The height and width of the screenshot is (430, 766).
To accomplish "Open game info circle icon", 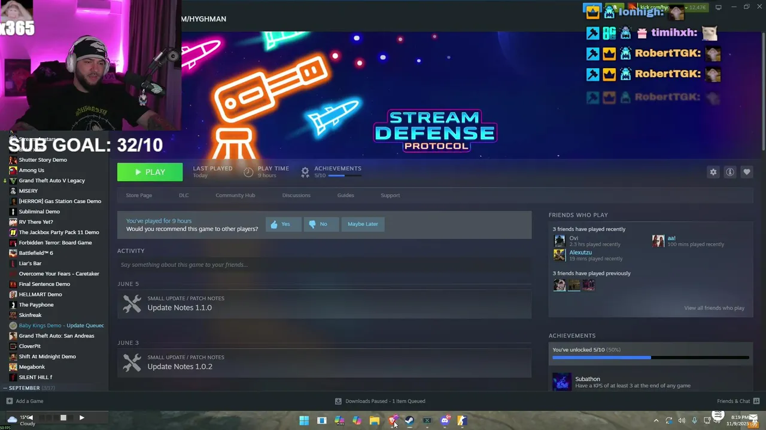I will [730, 172].
